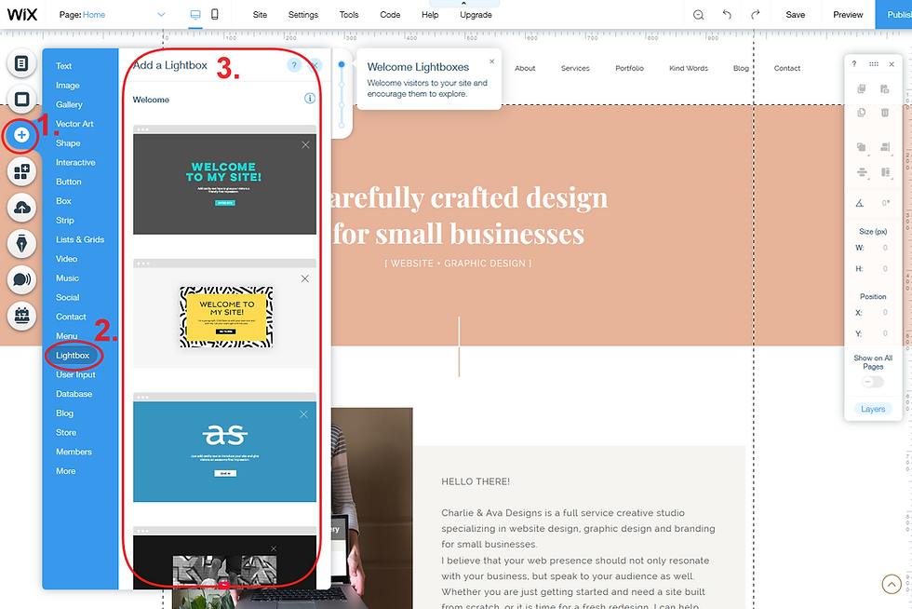
Task: Click the rotation angle icon
Action: [860, 203]
